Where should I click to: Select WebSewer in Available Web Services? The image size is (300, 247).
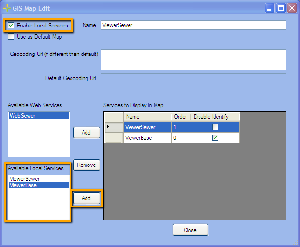click(39, 116)
